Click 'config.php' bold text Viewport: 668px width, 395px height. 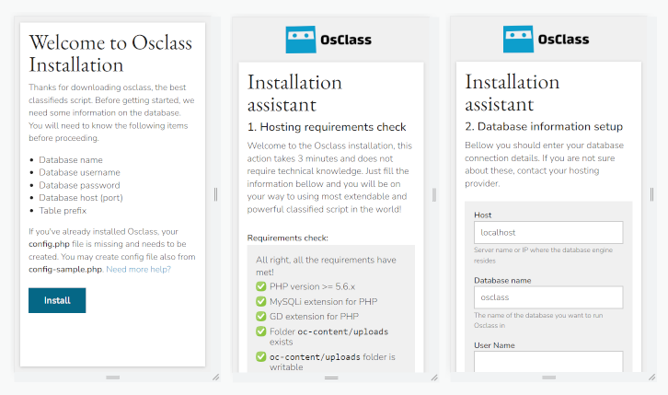click(49, 244)
